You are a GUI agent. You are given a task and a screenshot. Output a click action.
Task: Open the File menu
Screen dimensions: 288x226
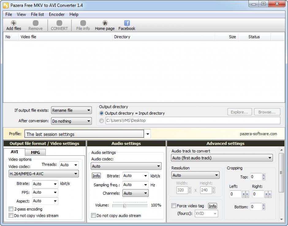tap(9, 14)
